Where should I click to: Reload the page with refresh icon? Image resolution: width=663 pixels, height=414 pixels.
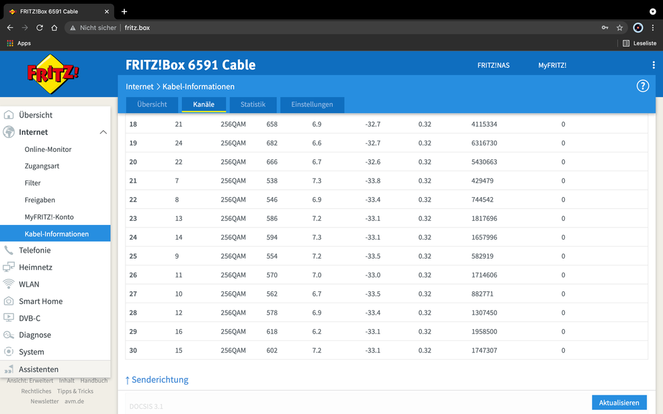pyautogui.click(x=40, y=27)
